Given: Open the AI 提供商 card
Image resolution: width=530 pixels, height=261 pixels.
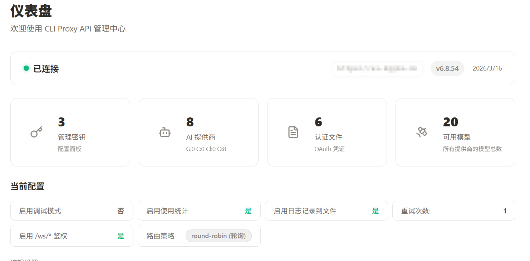Looking at the screenshot, I should (x=198, y=132).
